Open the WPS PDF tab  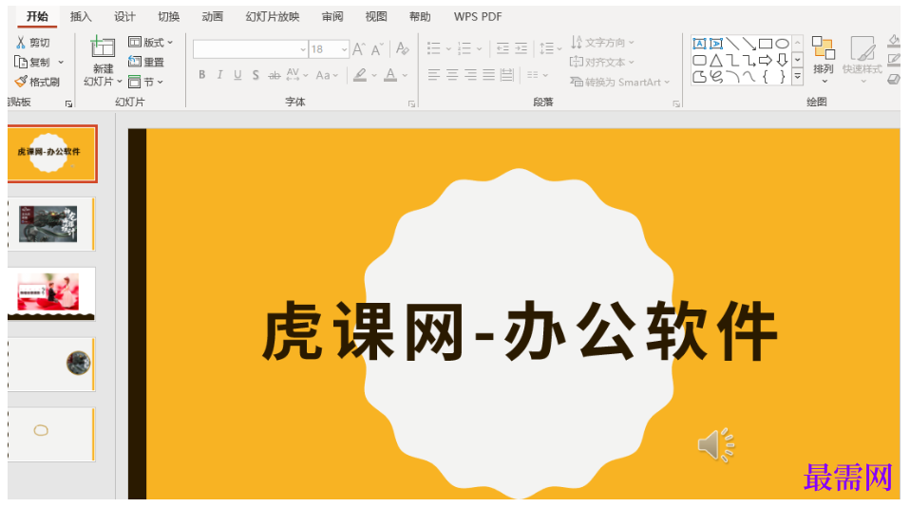pos(478,16)
